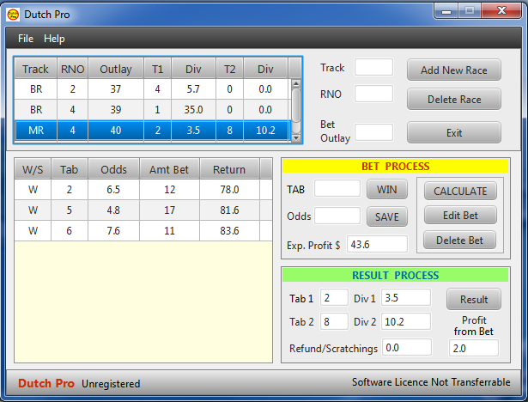Select the race row with outlay 39
The width and height of the screenshot is (528, 402).
point(151,109)
